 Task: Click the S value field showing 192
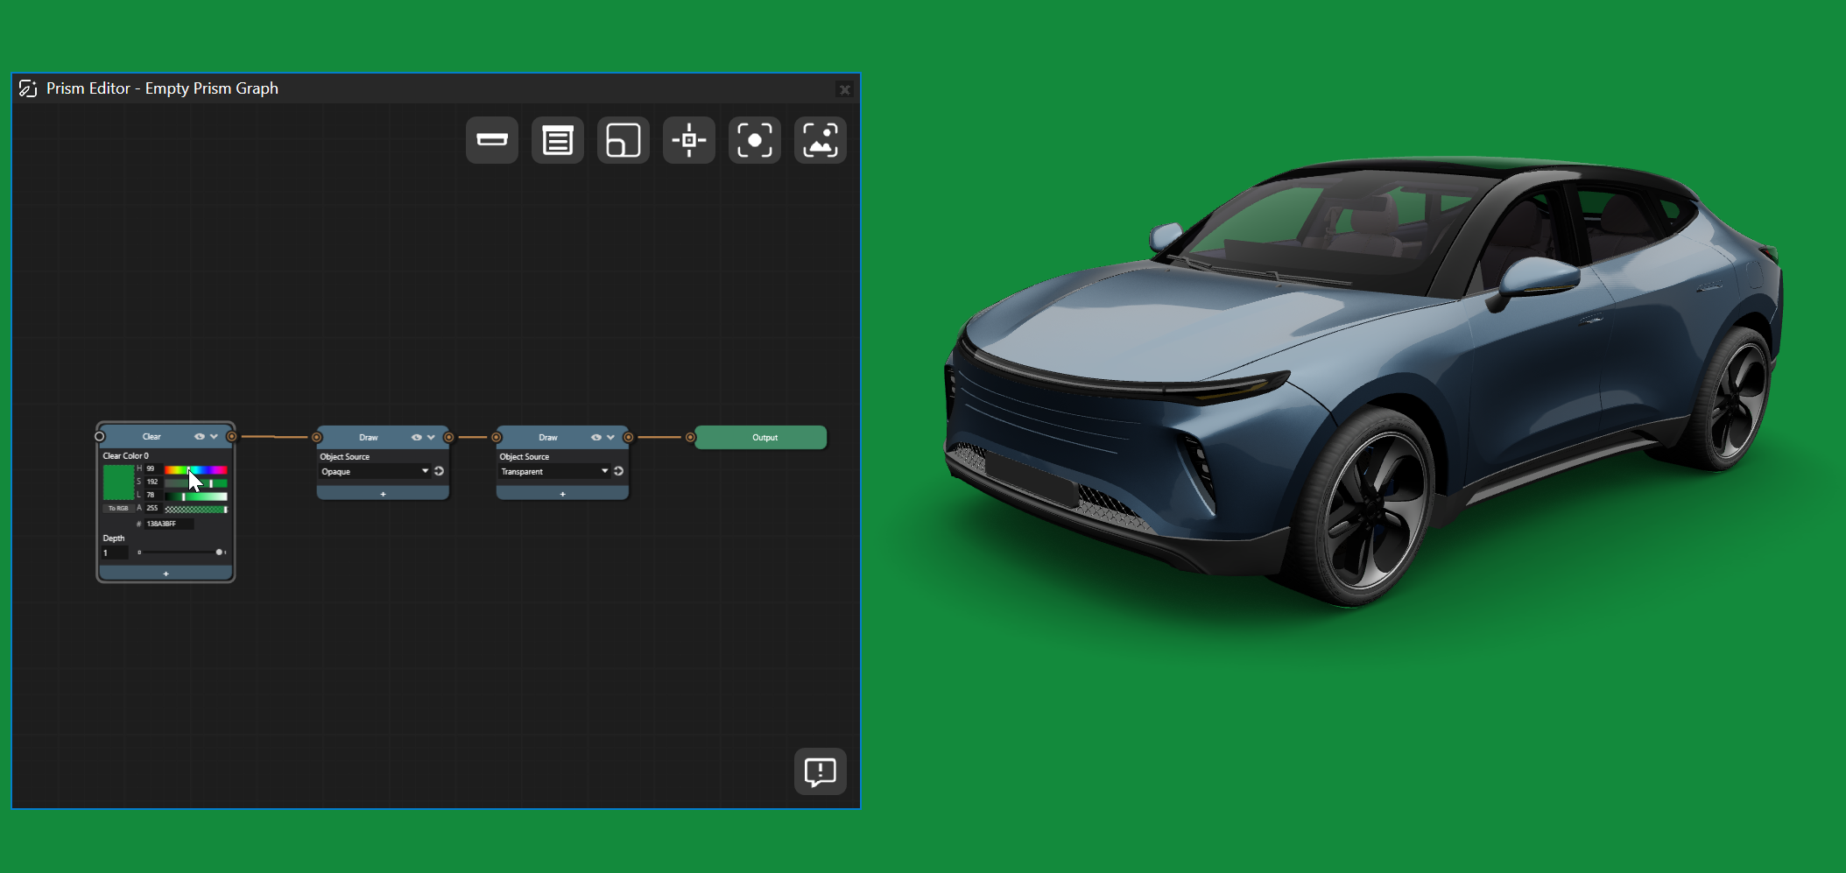pyautogui.click(x=152, y=482)
